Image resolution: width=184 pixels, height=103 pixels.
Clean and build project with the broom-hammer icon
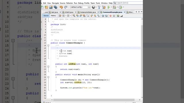click(x=104, y=7)
